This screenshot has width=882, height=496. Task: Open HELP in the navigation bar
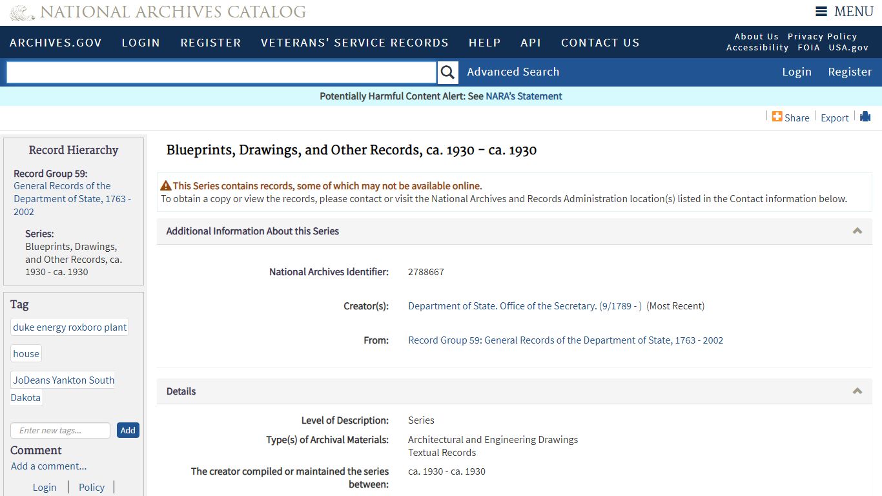click(484, 43)
